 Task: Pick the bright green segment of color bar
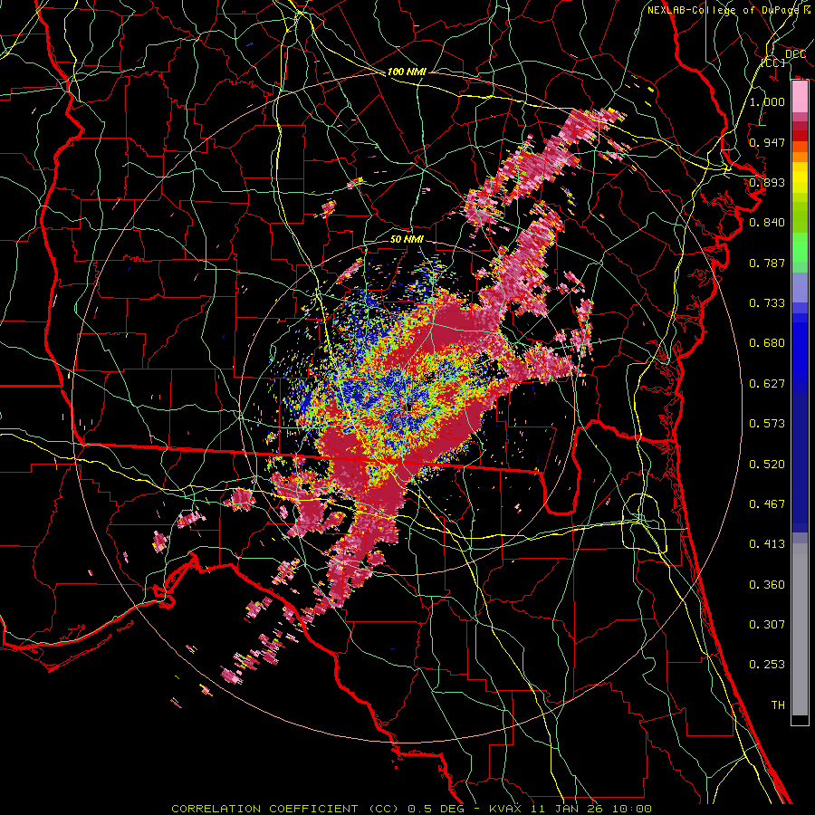tap(800, 247)
